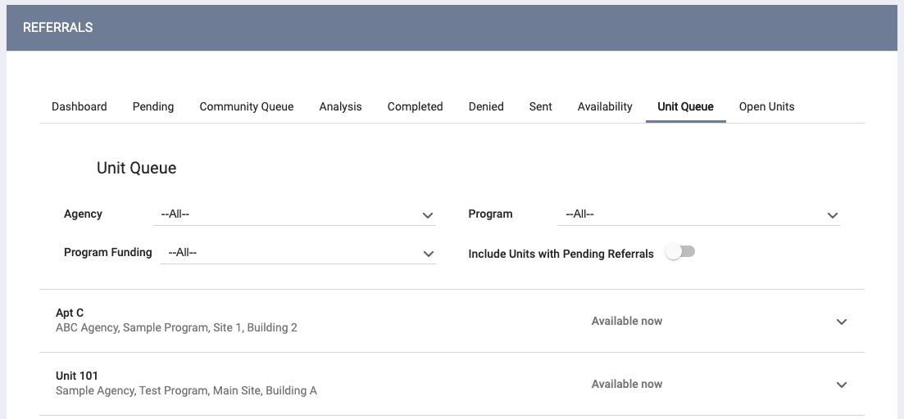Viewport: 904px width, 419px height.
Task: Click the Unit 101 unit name
Action: 77,376
